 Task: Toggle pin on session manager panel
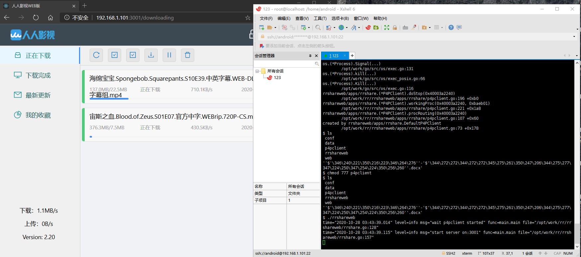pyautogui.click(x=310, y=56)
